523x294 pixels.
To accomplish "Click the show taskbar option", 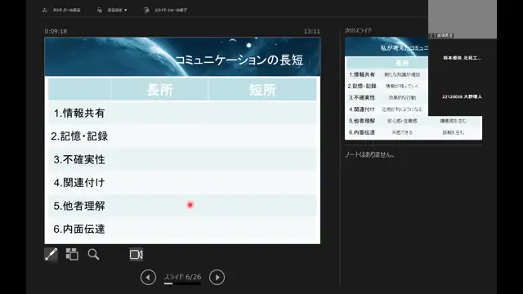I will pos(61,10).
